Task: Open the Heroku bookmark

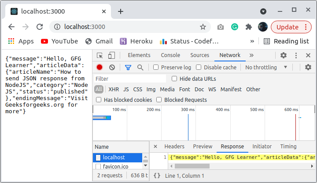Action: 136,41
